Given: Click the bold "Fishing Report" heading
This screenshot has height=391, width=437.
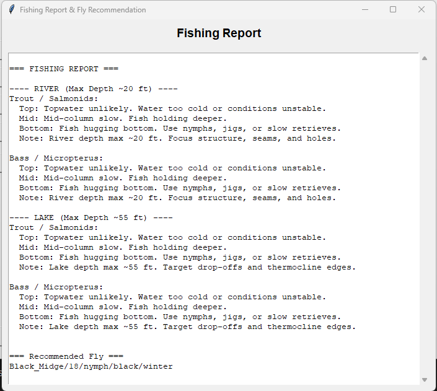Looking at the screenshot, I should coord(219,33).
